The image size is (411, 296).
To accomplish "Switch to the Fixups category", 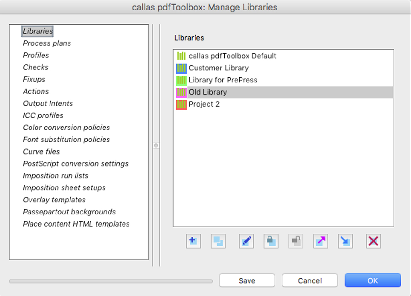I will [34, 80].
